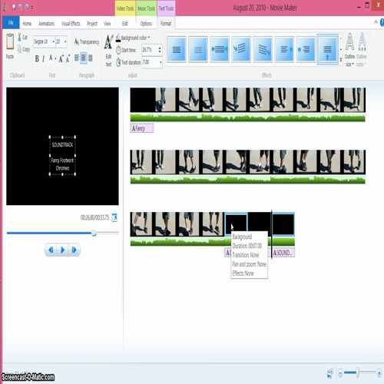Click the Start time value field

[x=150, y=50]
